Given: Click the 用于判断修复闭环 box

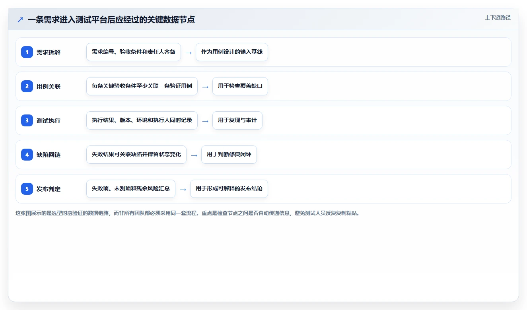Looking at the screenshot, I should click(229, 155).
